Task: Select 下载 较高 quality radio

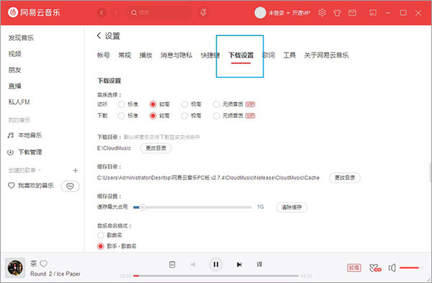Action: [153, 116]
